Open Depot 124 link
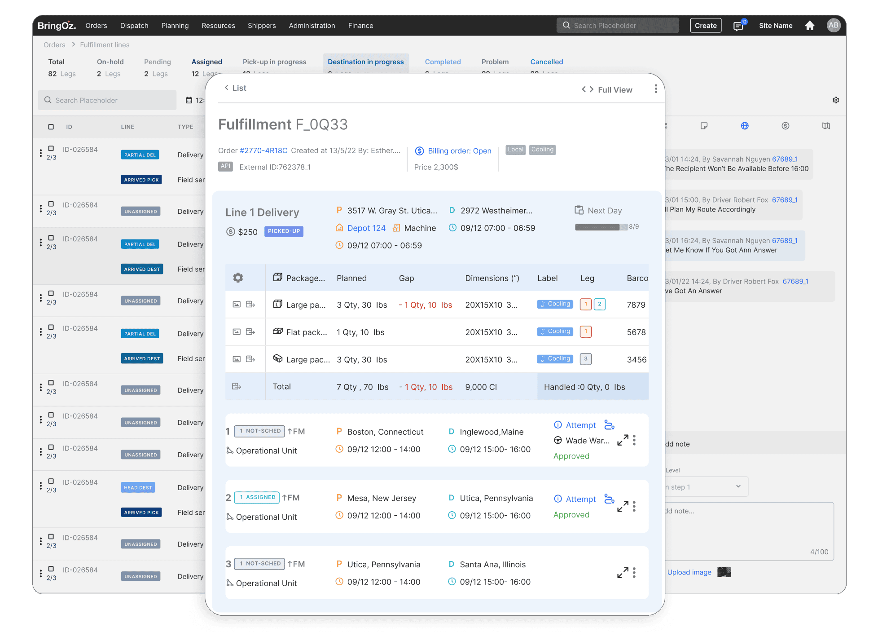The image size is (878, 632). tap(366, 228)
